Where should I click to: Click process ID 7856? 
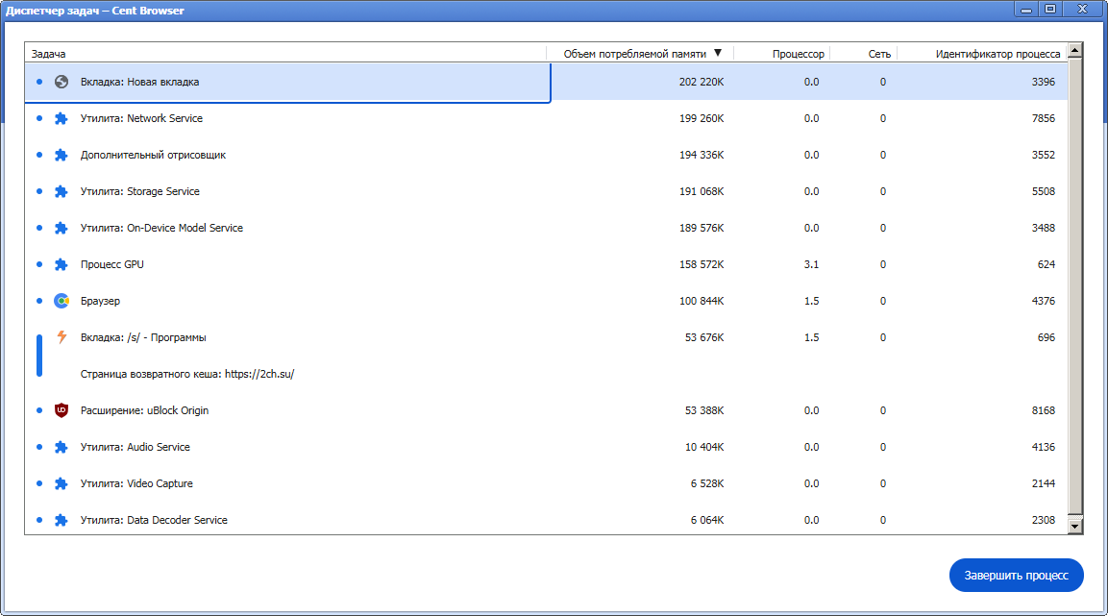pyautogui.click(x=1043, y=118)
